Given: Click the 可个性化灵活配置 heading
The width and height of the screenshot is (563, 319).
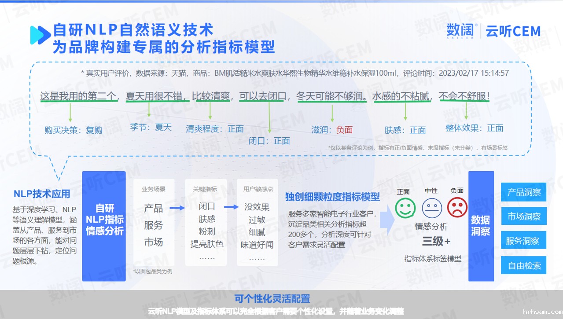Looking at the screenshot, I should click(272, 299).
